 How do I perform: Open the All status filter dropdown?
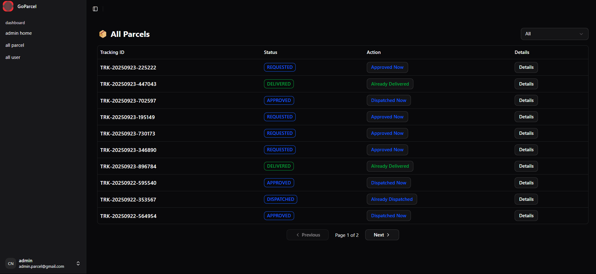click(x=554, y=34)
